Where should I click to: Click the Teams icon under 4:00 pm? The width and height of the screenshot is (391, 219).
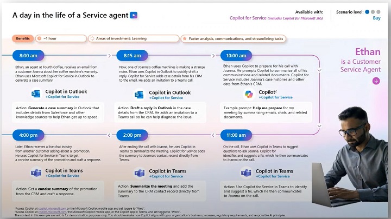click(x=36, y=174)
